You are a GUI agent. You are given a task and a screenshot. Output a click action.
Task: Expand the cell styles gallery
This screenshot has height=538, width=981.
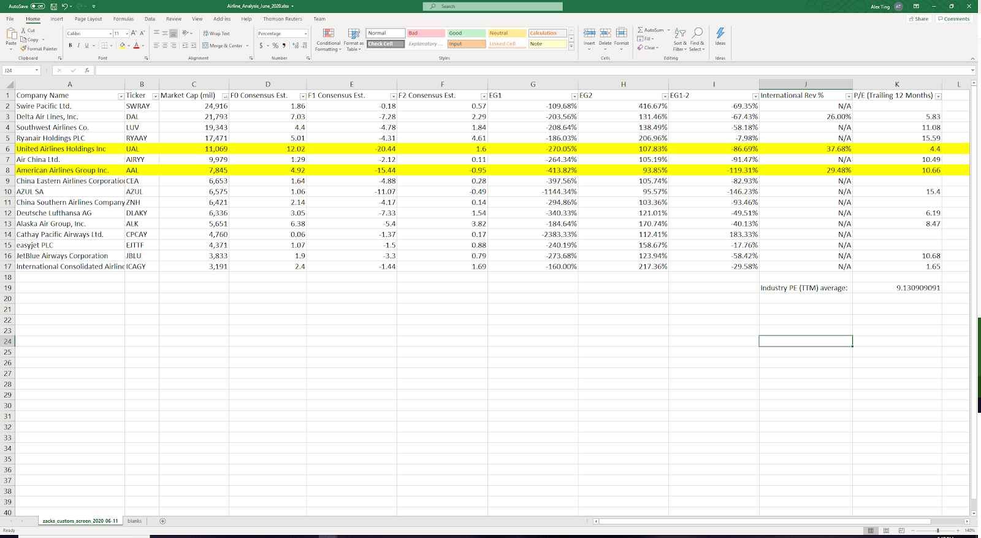[571, 47]
